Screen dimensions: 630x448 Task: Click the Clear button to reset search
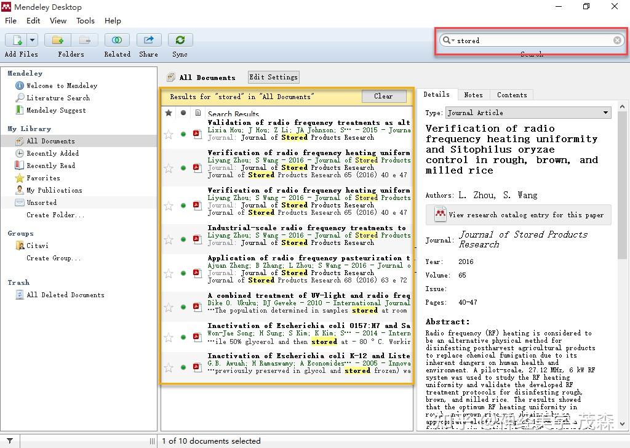(384, 96)
